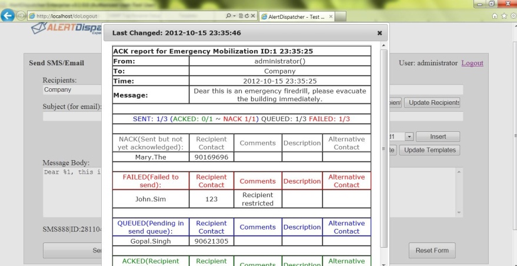The height and width of the screenshot is (266, 517).
Task: Click the Recipients field containing Company
Action: (72, 90)
